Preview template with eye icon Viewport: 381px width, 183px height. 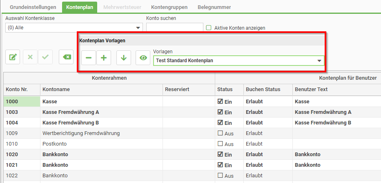coord(143,58)
